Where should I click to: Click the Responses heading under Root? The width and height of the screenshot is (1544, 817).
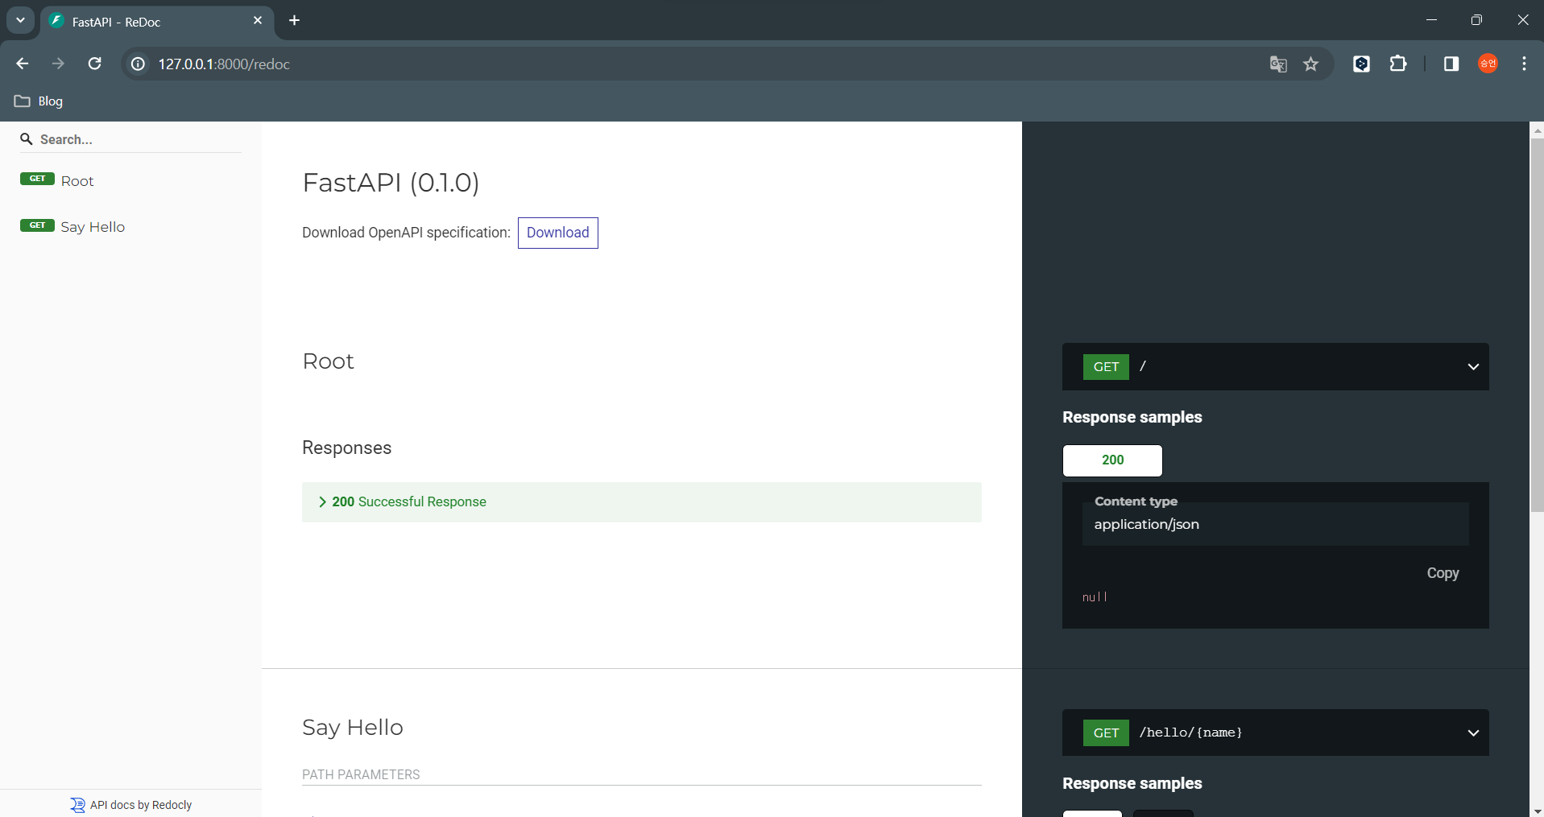(347, 448)
